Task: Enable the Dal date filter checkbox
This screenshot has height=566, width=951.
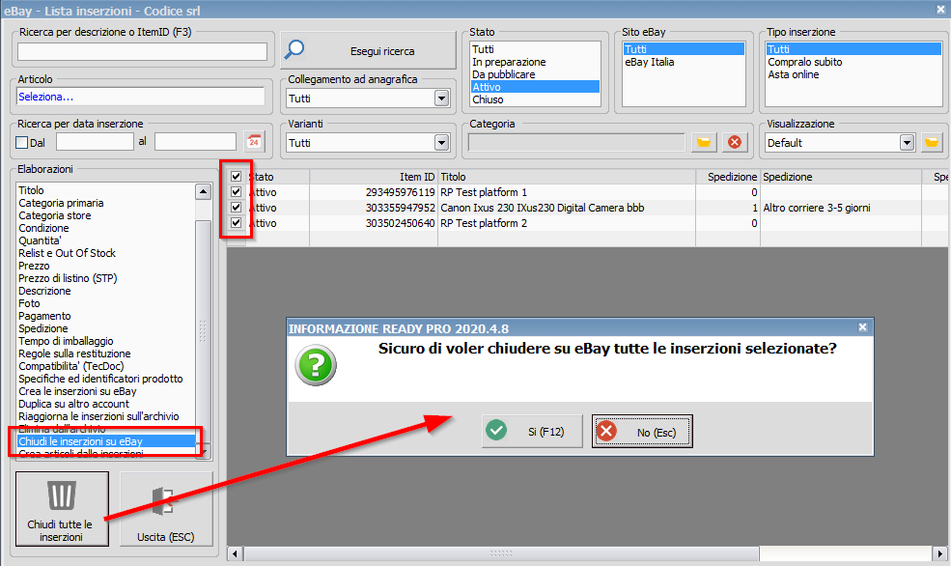Action: pos(22,143)
